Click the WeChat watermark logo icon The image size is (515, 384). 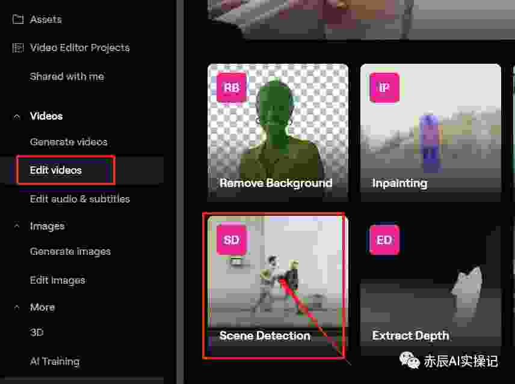click(409, 360)
